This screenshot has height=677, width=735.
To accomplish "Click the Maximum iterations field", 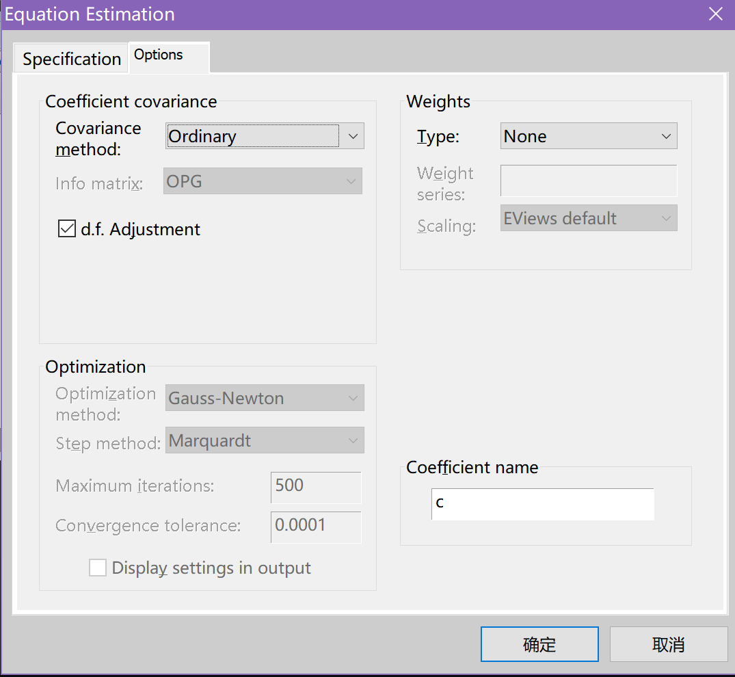I will pyautogui.click(x=316, y=486).
